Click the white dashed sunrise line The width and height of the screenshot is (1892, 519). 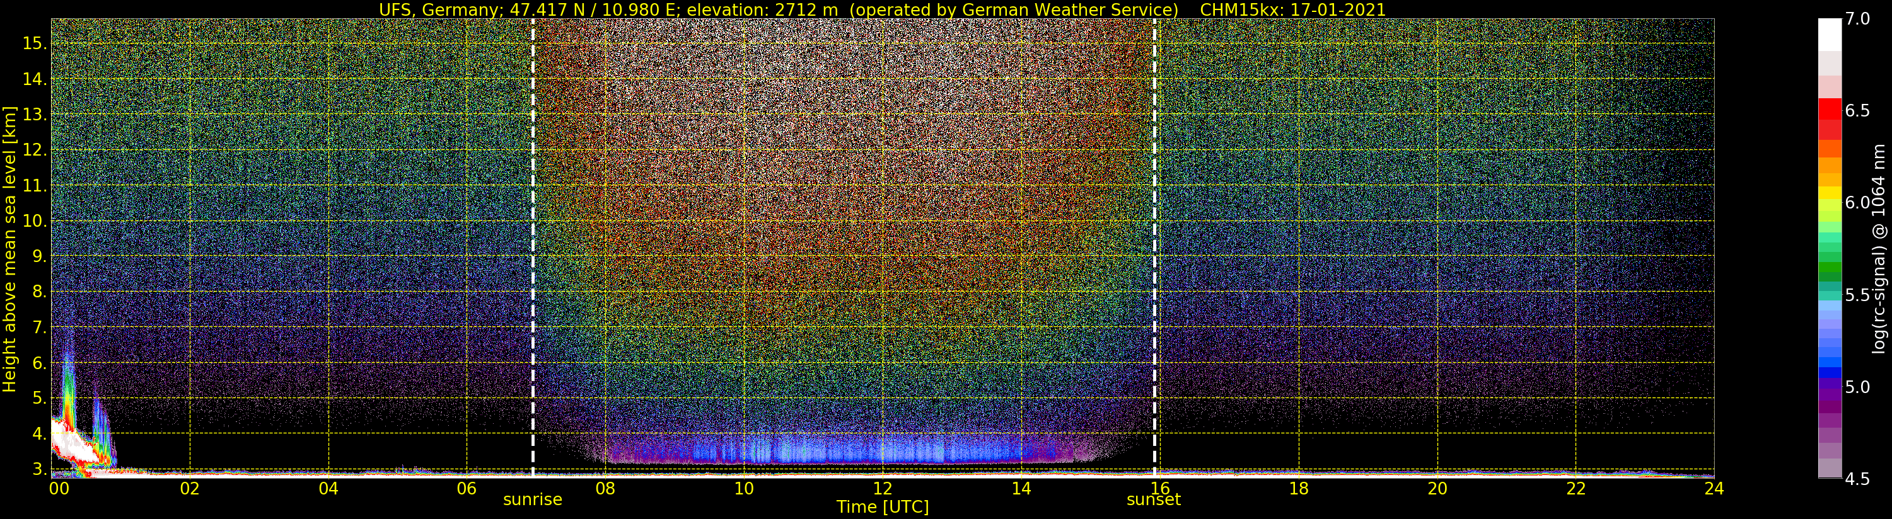(533, 248)
